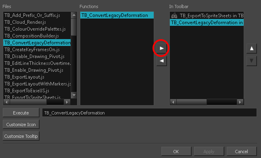Screen dimensions: 261x158
Task: Select TB_ConvertLegacyDeformation in Functions list
Action: pyautogui.click(x=117, y=15)
